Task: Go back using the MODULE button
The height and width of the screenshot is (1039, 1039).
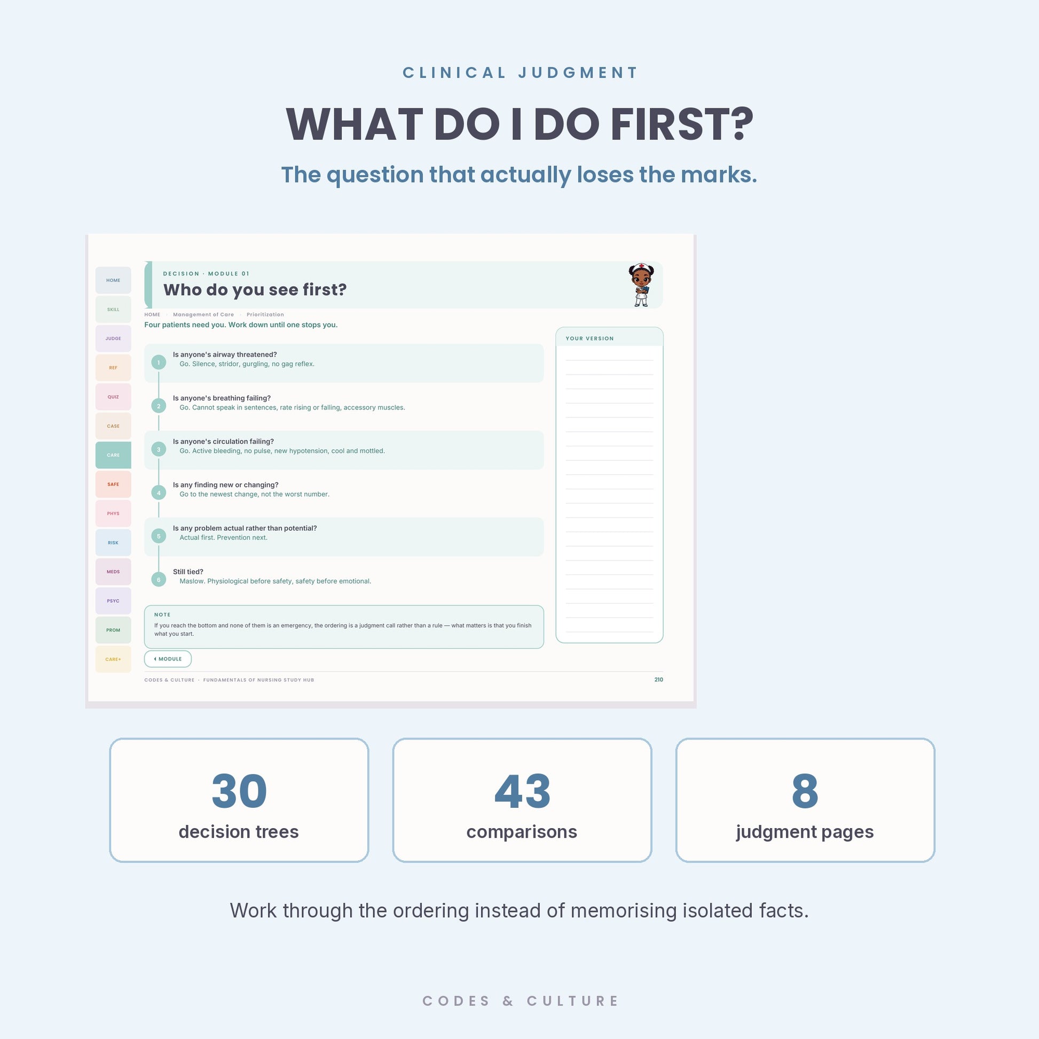Action: click(168, 659)
